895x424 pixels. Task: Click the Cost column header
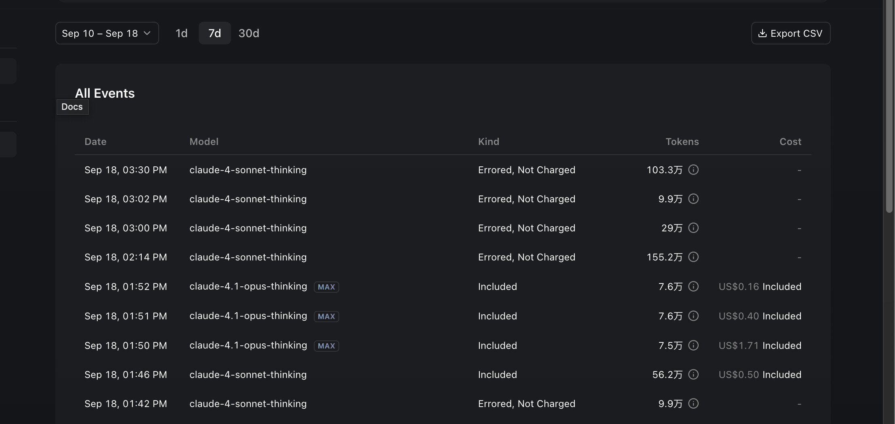pyautogui.click(x=790, y=142)
